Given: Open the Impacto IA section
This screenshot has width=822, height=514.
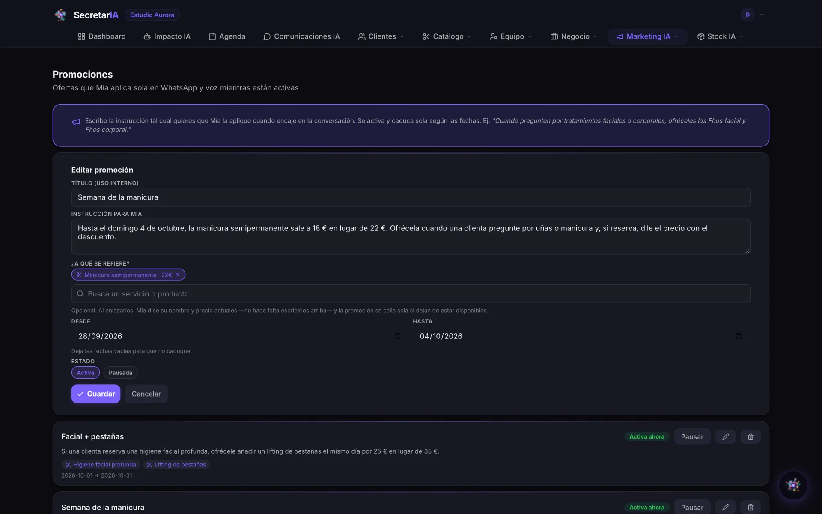Looking at the screenshot, I should [167, 37].
